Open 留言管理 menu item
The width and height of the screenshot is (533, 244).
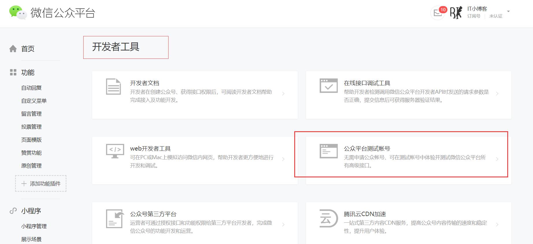[32, 114]
